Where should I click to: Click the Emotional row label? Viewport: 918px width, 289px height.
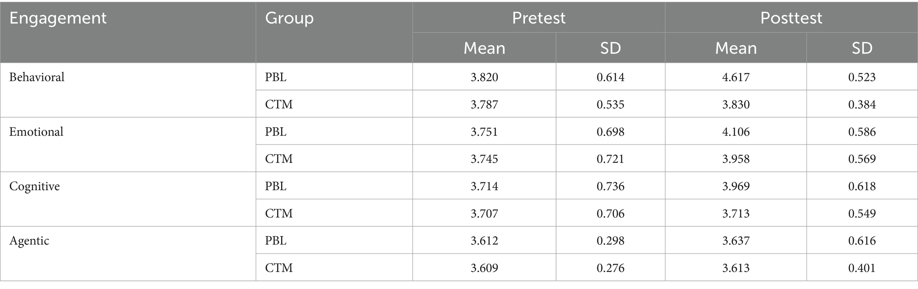point(36,132)
